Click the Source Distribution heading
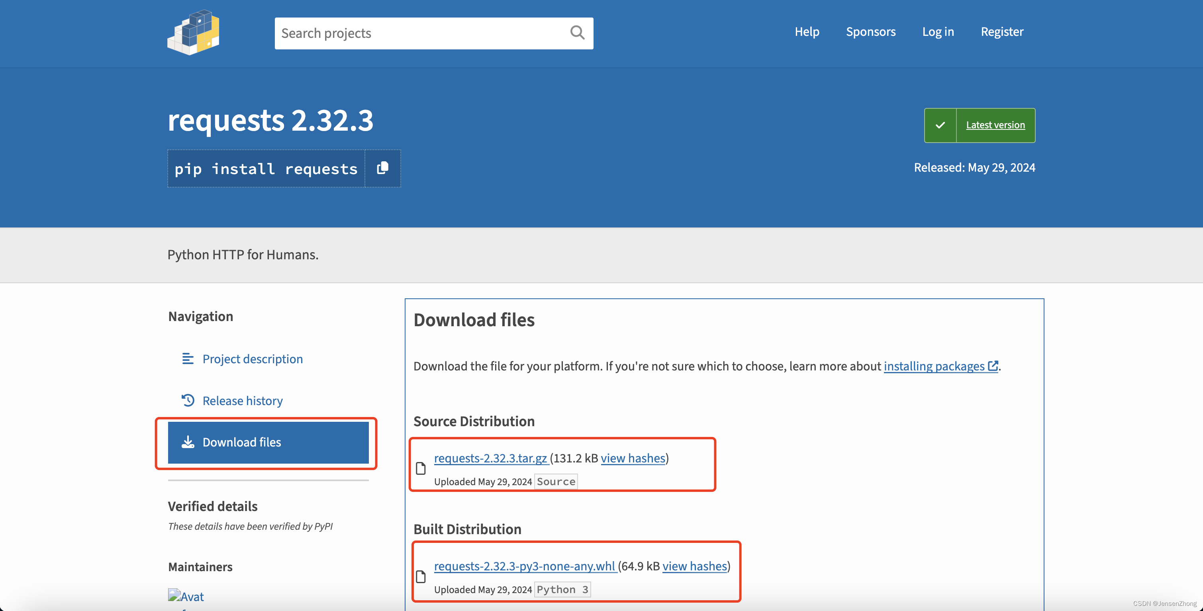Viewport: 1203px width, 611px height. click(x=474, y=421)
